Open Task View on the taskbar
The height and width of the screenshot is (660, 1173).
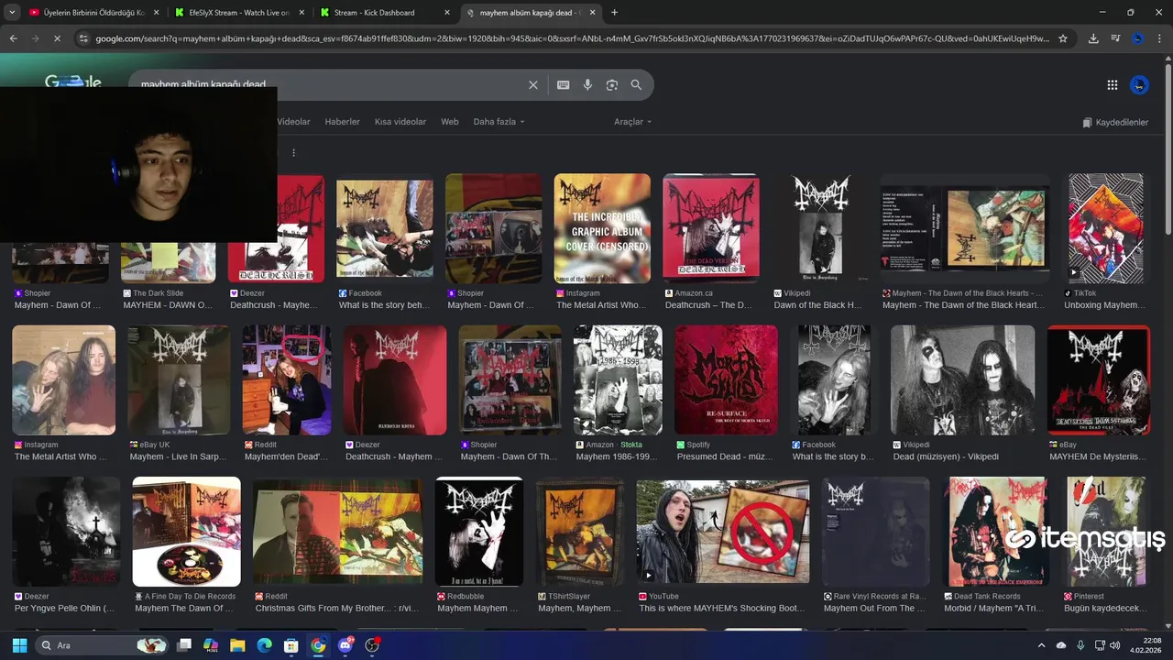click(184, 645)
